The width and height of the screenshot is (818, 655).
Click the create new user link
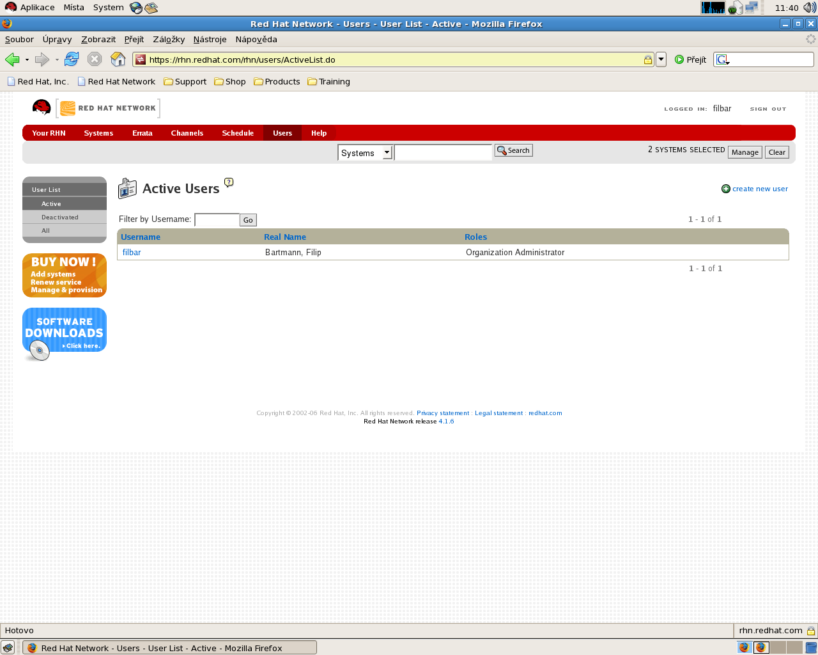[x=760, y=189]
